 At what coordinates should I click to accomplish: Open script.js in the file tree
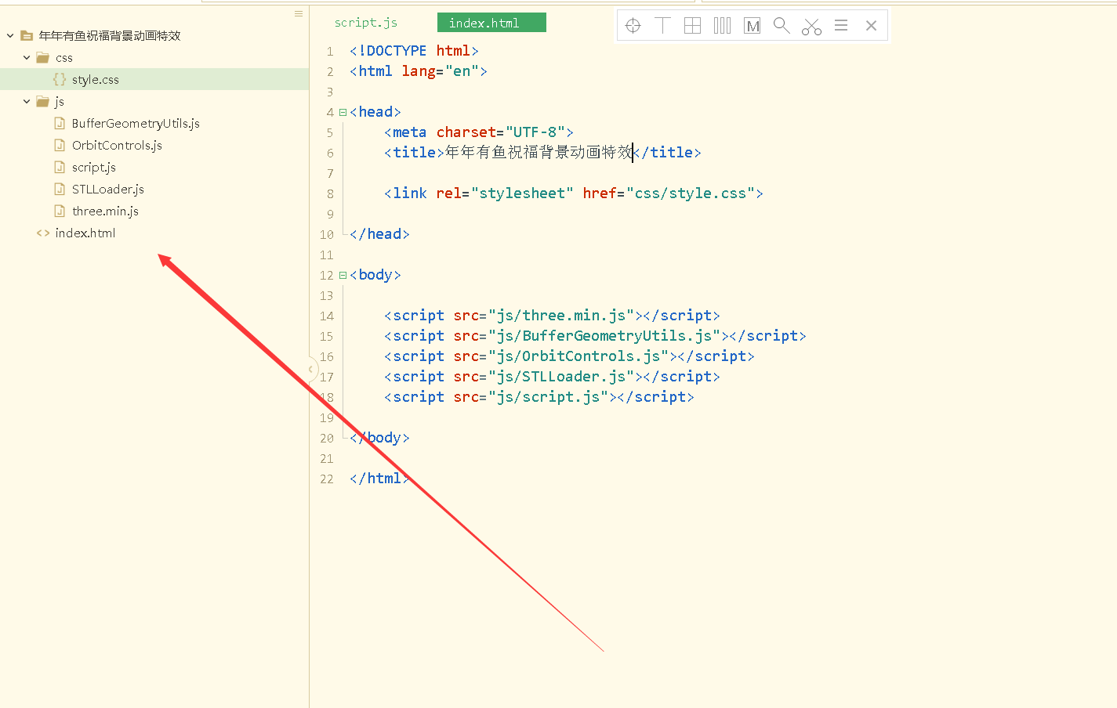tap(93, 168)
